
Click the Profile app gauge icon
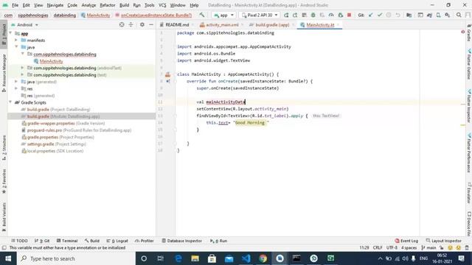pos(331,15)
